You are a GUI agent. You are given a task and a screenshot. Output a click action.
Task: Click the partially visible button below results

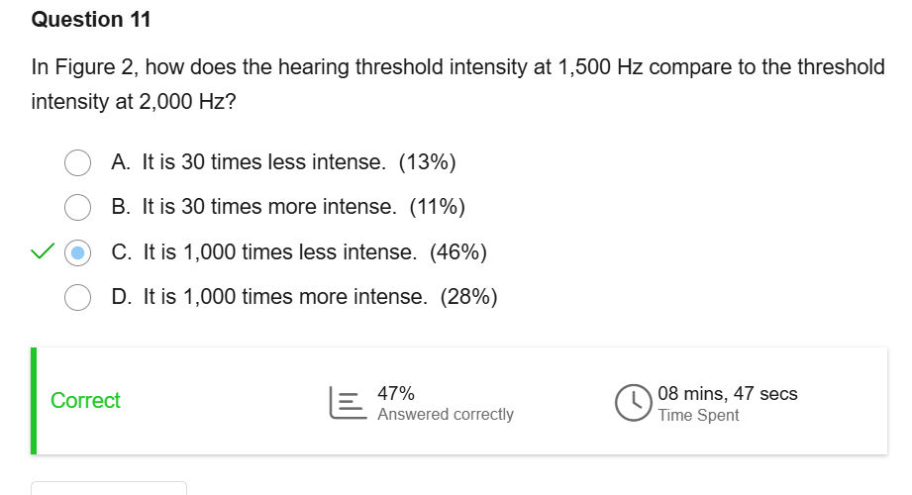[109, 488]
